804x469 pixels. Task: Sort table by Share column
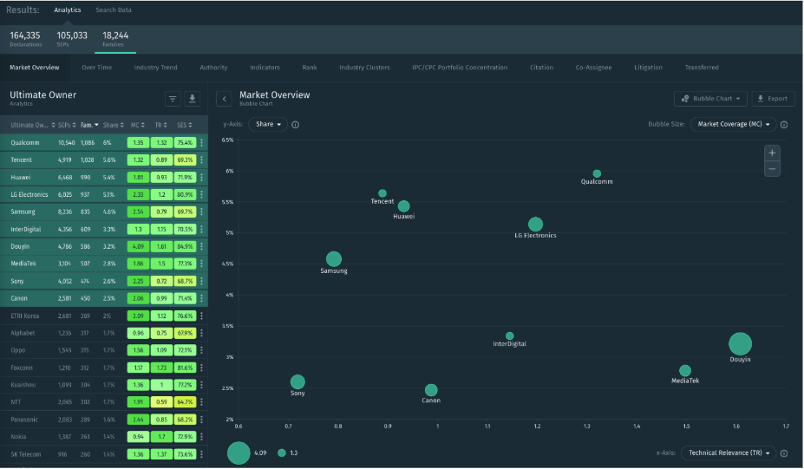pos(113,125)
